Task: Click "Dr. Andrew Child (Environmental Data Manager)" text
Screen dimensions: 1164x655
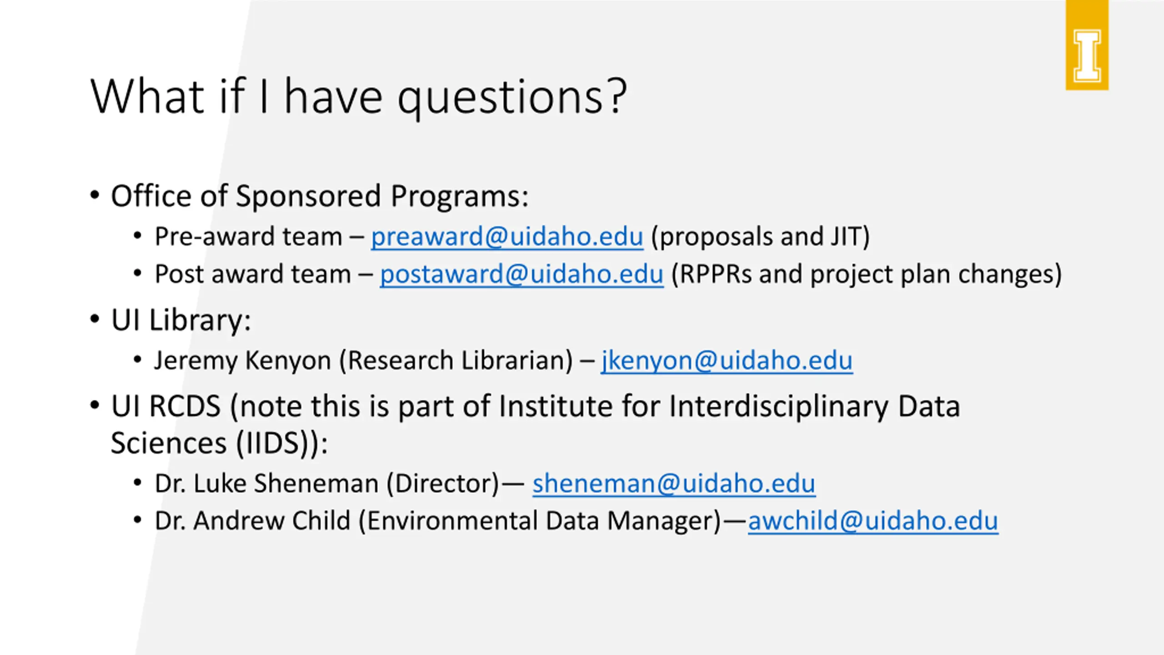Action: tap(438, 521)
